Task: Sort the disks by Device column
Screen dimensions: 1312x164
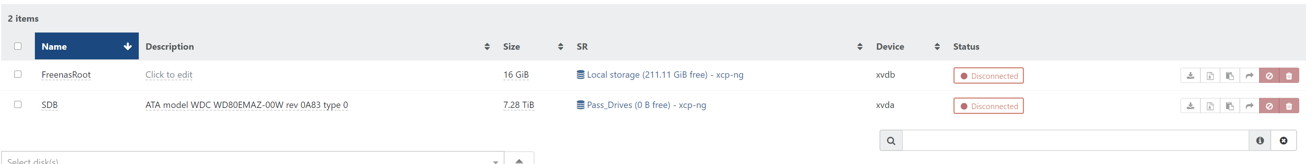Action: 907,46
